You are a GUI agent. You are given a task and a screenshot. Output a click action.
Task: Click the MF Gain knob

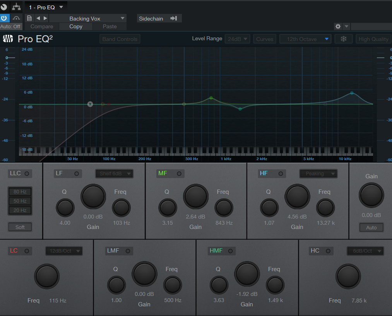[196, 196]
